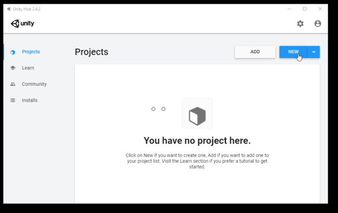The width and height of the screenshot is (338, 213).
Task: Maximize the Unity Hub window
Action: [x=305, y=9]
